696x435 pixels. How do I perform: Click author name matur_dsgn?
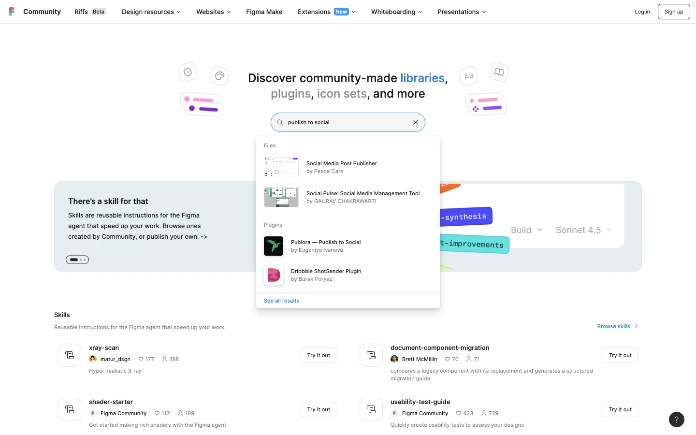[x=116, y=359]
